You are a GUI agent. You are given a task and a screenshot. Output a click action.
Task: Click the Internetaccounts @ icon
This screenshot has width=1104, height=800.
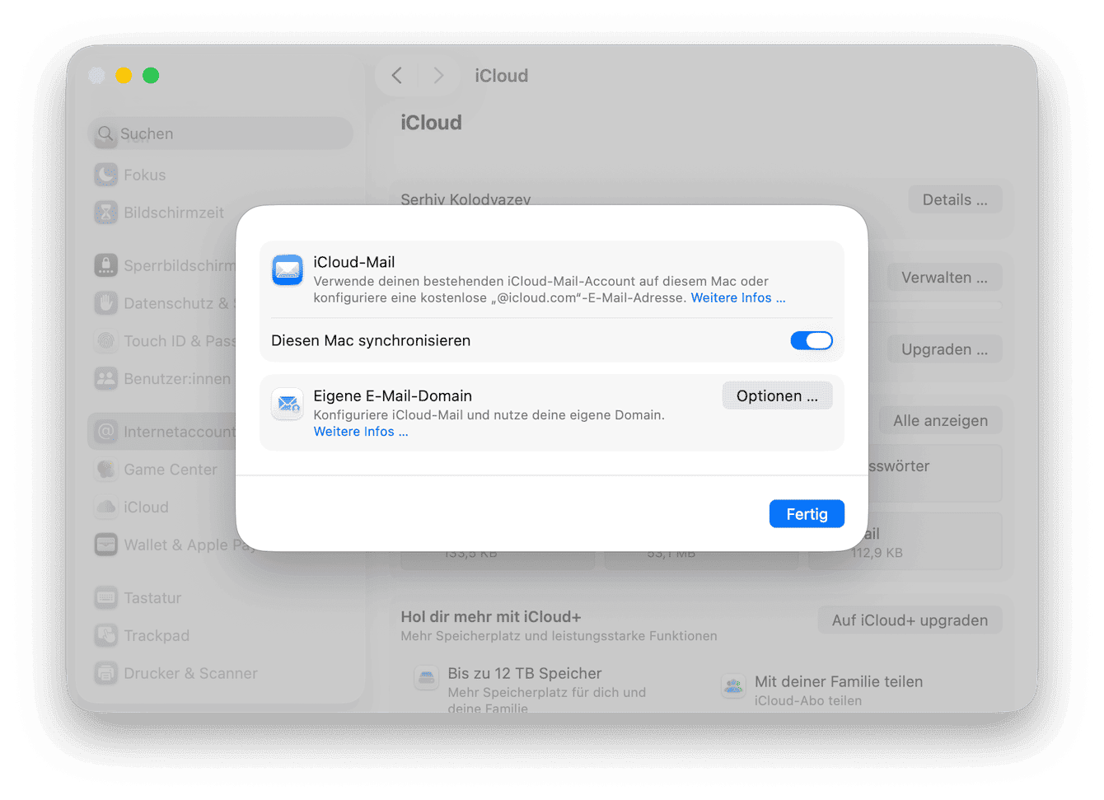[106, 432]
